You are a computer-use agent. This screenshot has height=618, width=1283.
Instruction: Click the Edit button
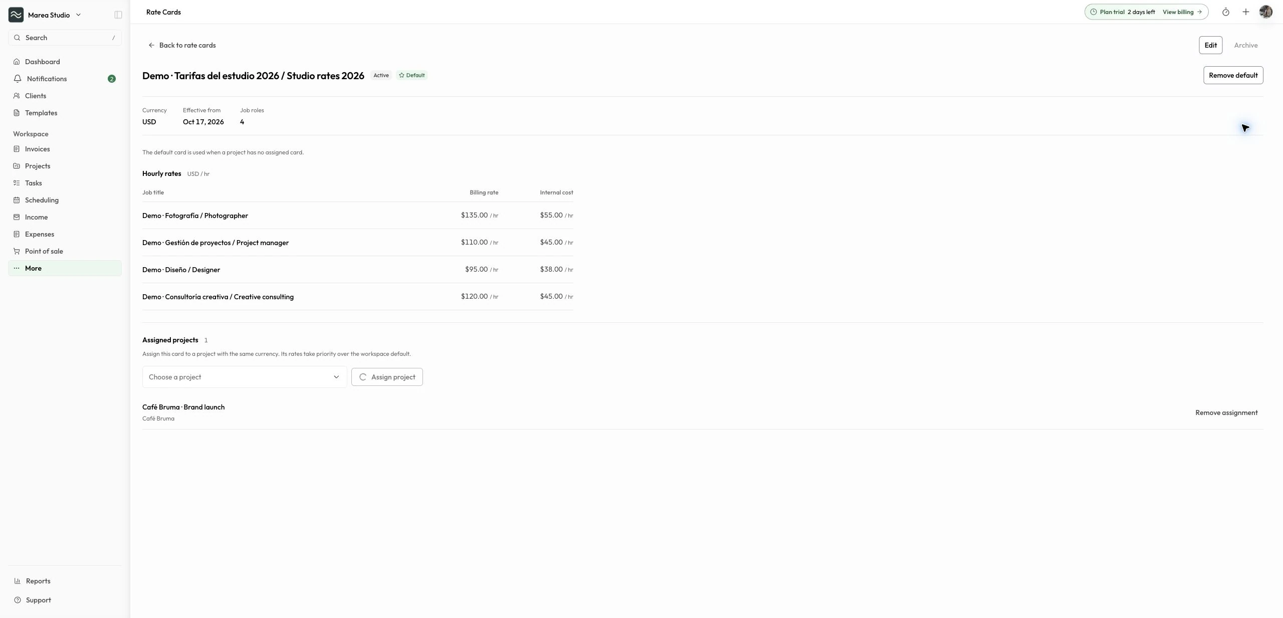pos(1210,45)
